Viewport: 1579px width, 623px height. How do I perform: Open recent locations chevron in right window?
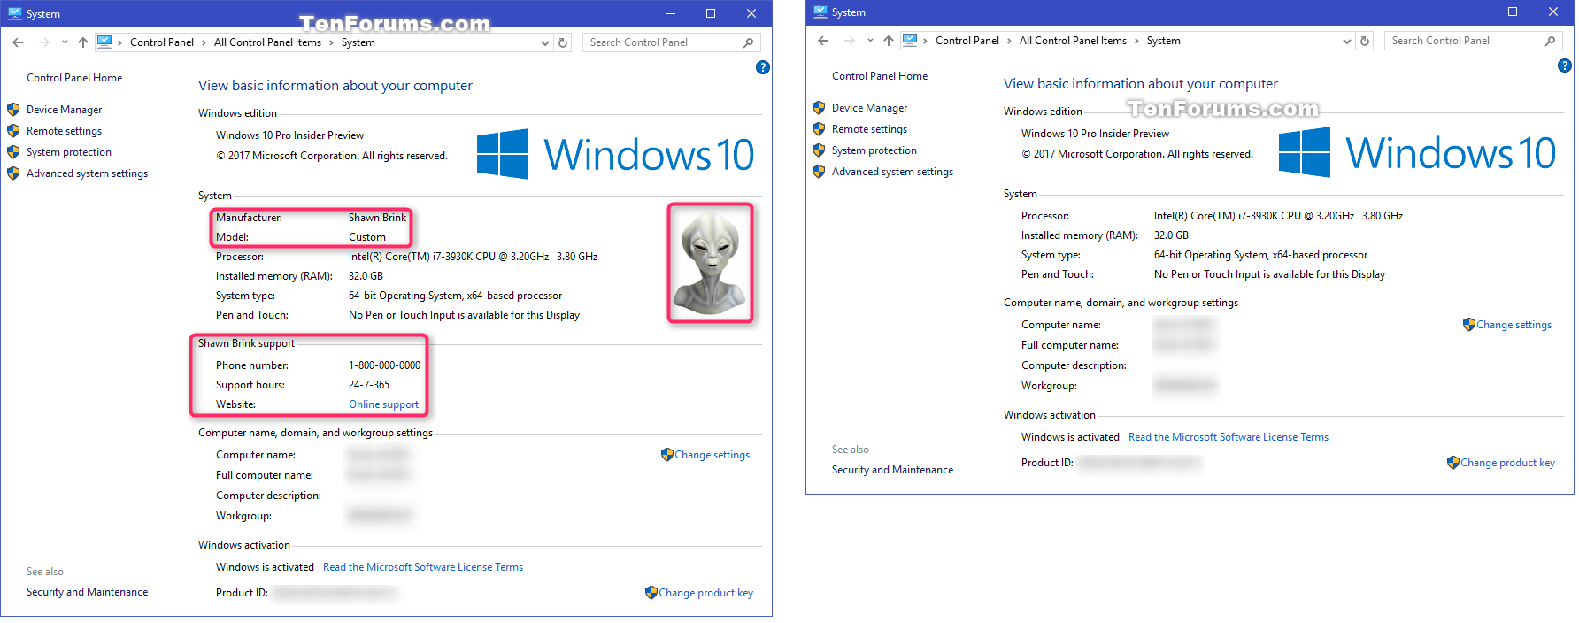870,41
